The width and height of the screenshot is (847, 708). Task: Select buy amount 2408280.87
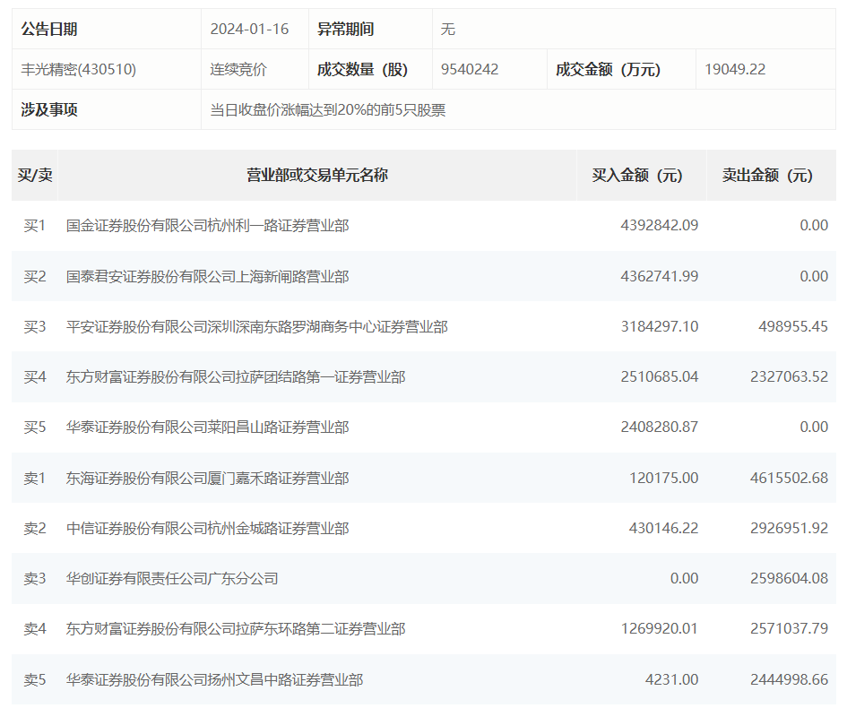[x=659, y=427]
